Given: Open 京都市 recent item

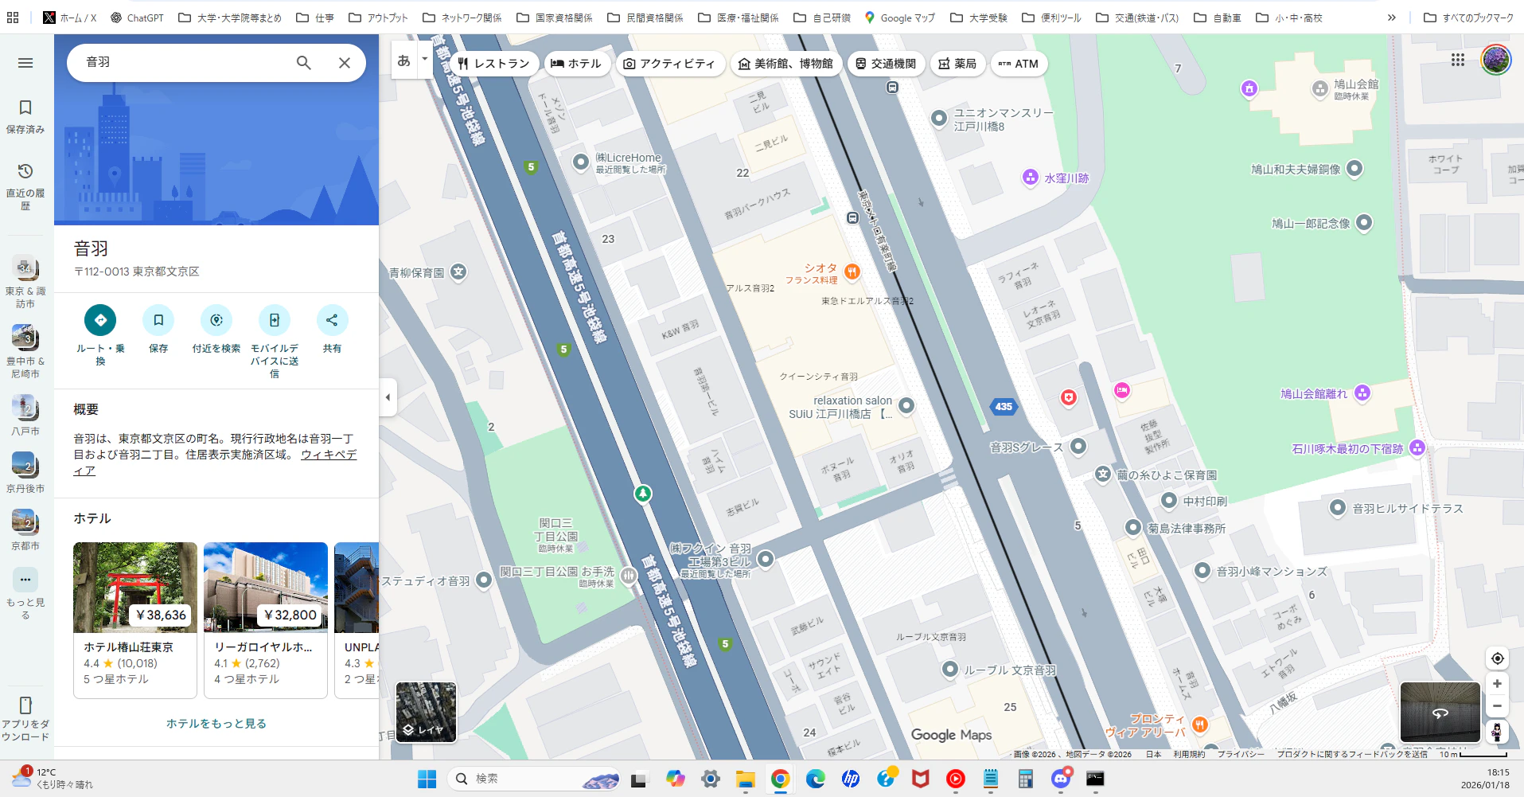Looking at the screenshot, I should coord(25,530).
